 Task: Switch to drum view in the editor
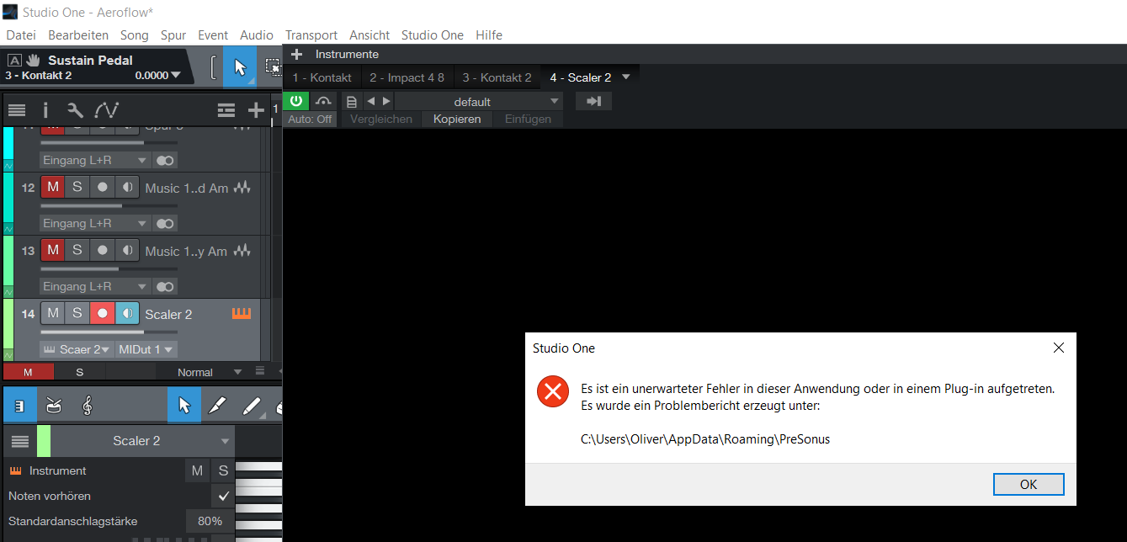tap(53, 406)
